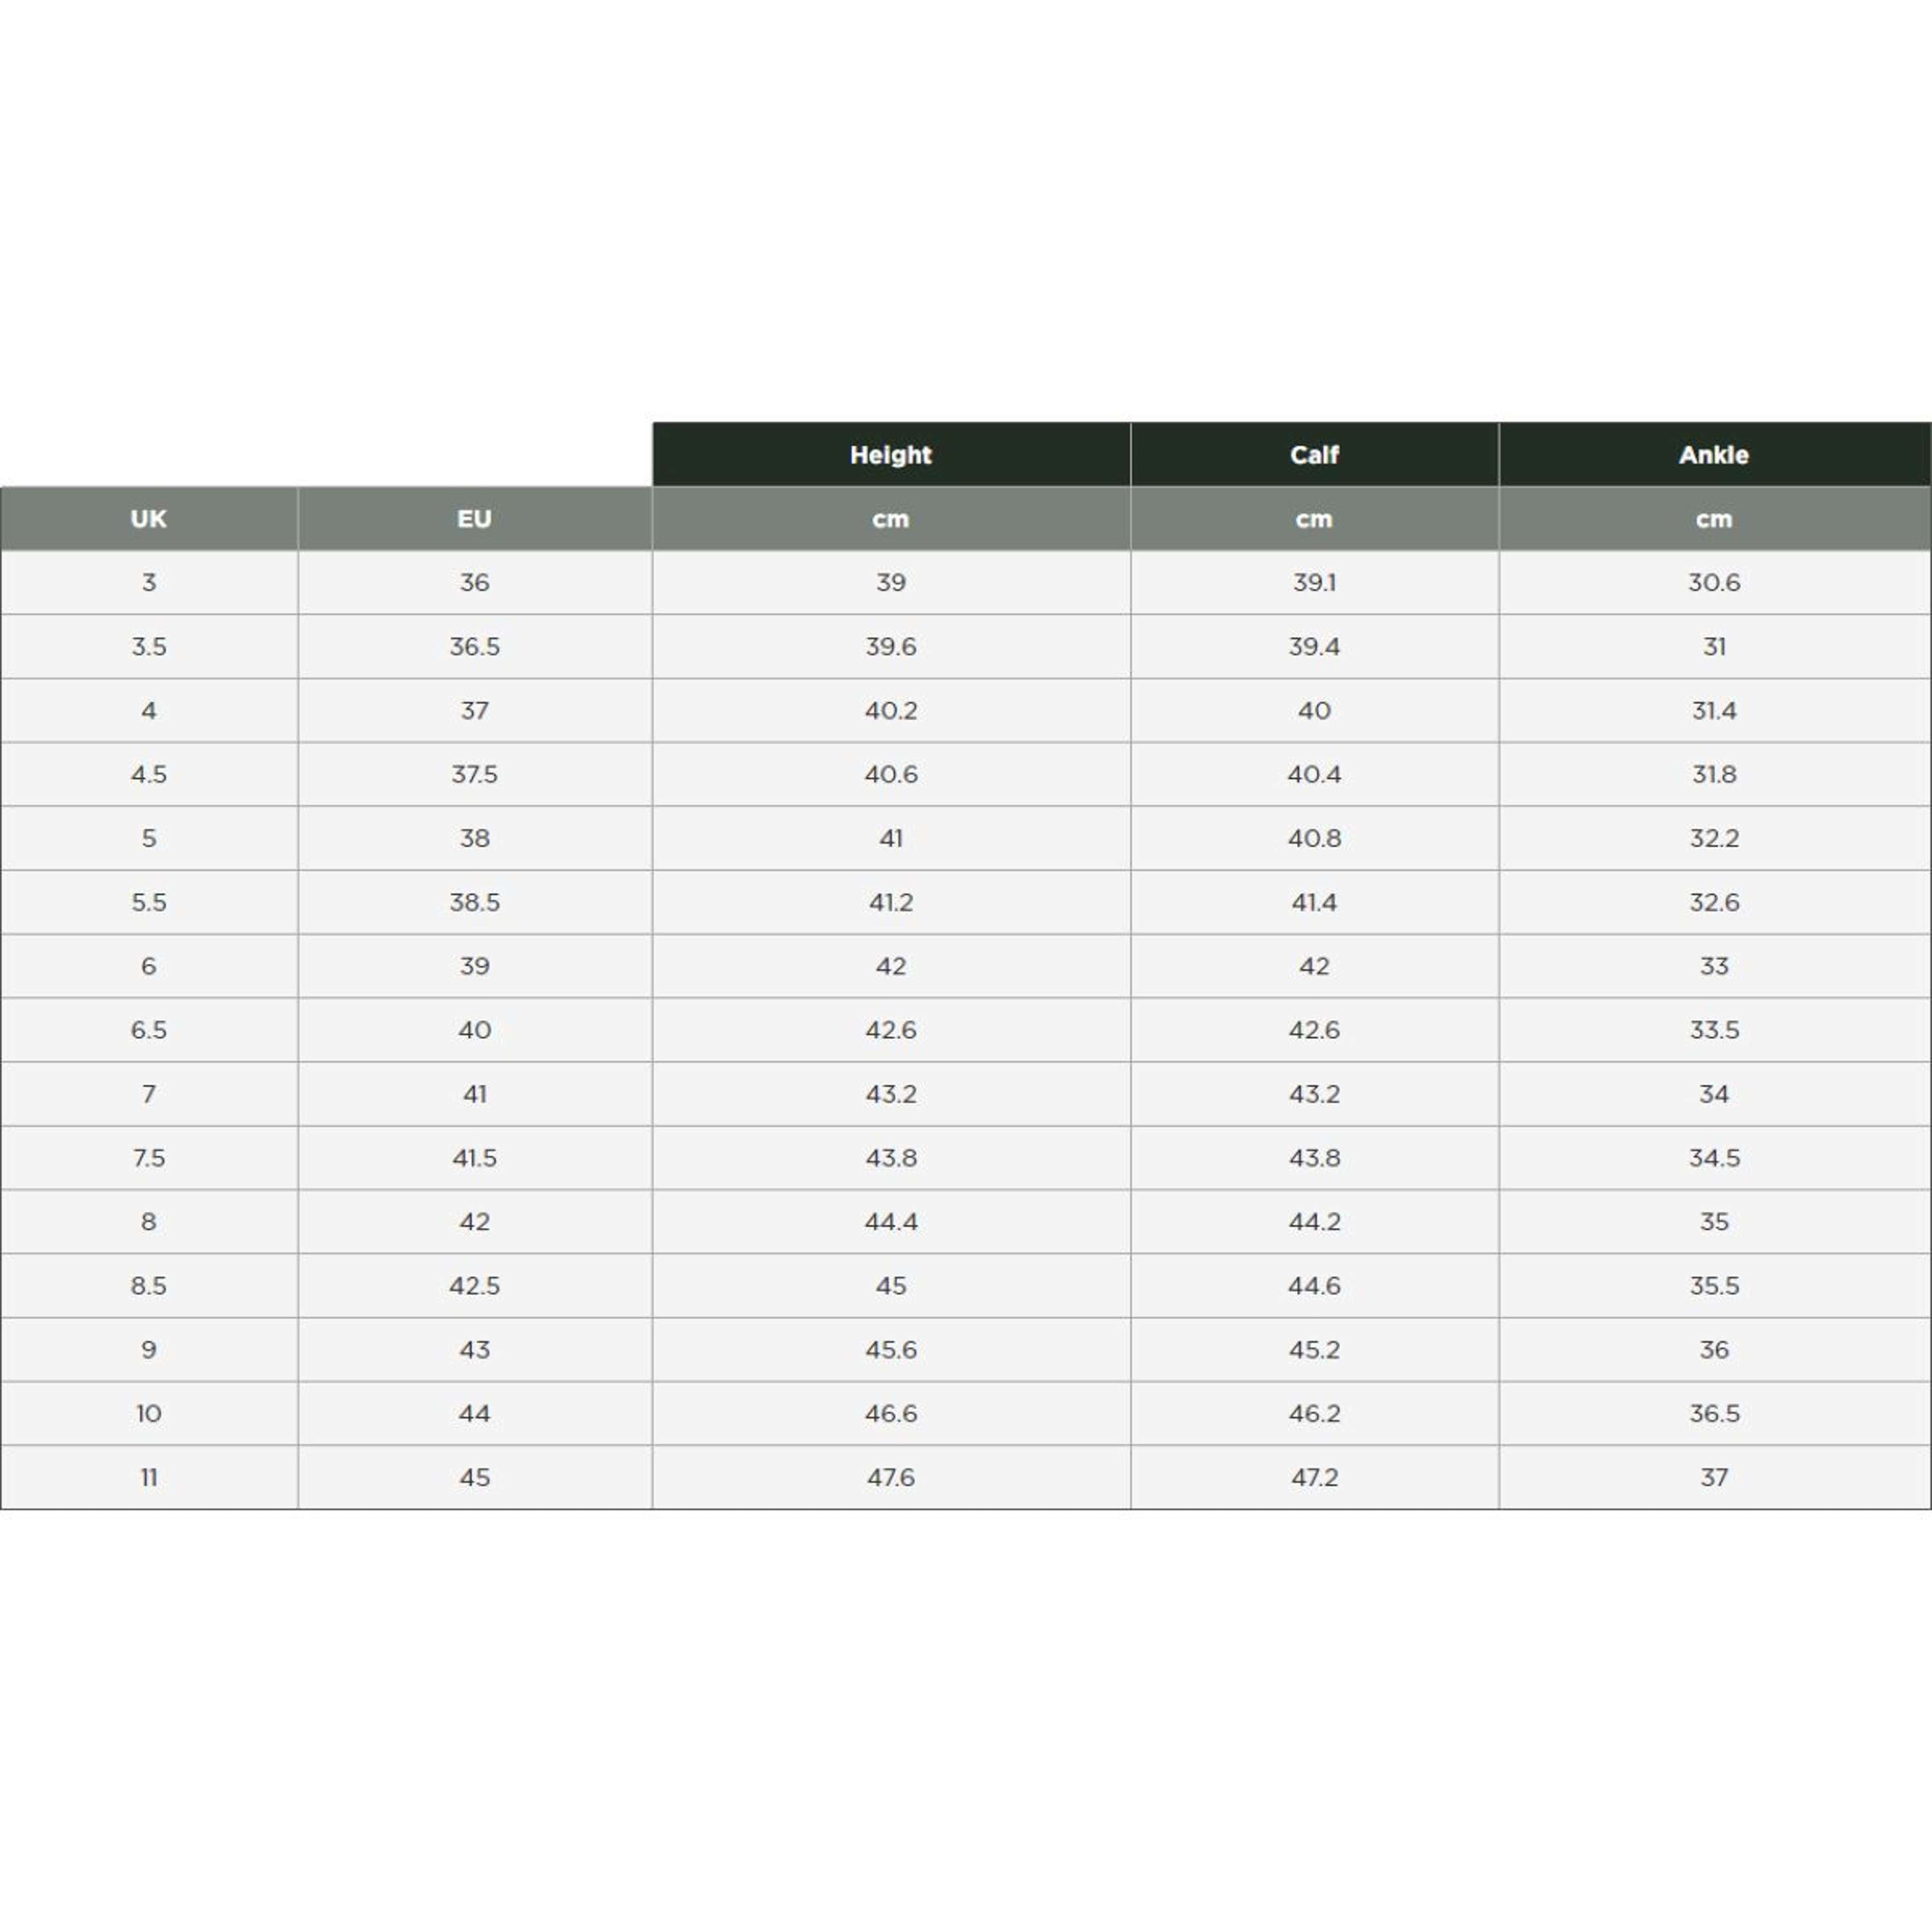Click the cm unit under Calf
Viewport: 1932px width, 1932px height.
pyautogui.click(x=1314, y=519)
